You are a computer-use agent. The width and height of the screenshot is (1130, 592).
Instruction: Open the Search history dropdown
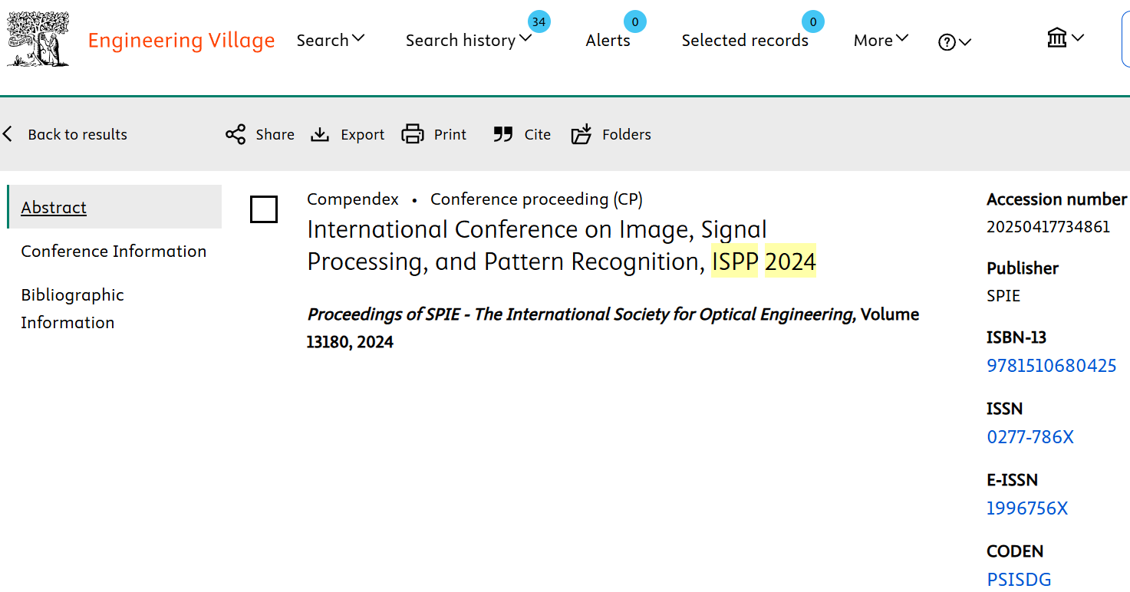point(468,40)
